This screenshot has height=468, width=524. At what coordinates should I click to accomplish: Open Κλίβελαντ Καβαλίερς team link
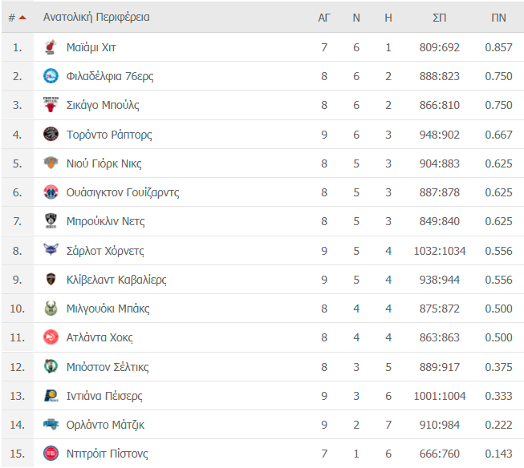pos(116,280)
